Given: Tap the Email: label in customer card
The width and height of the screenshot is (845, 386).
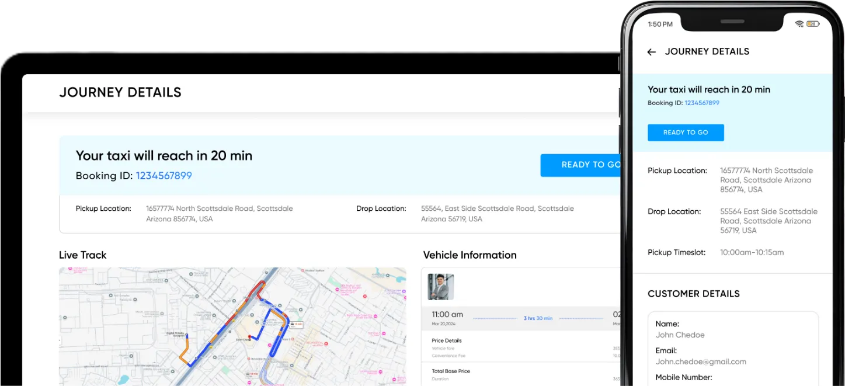Looking at the screenshot, I should [x=666, y=350].
